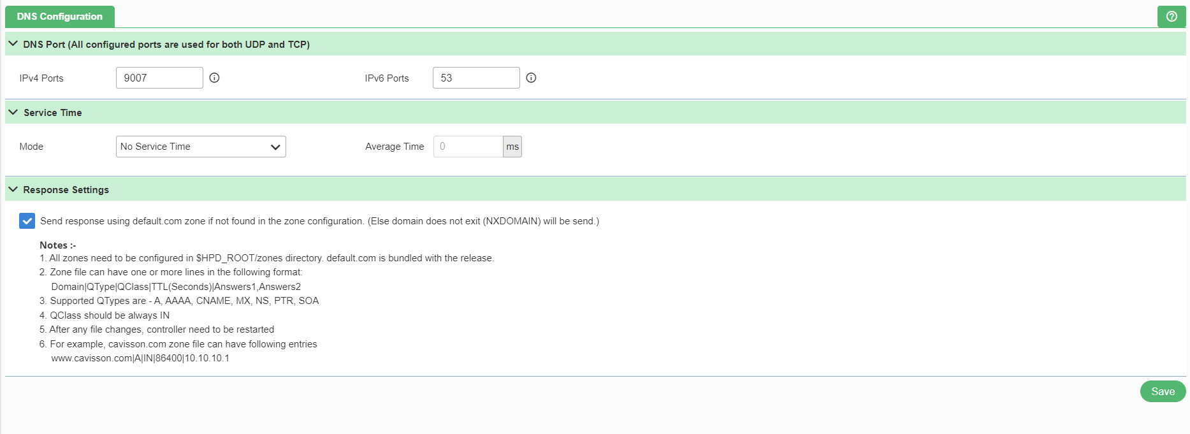Uncheck the default.com zone response checkbox
Viewport: 1190px width, 434px height.
[x=27, y=221]
